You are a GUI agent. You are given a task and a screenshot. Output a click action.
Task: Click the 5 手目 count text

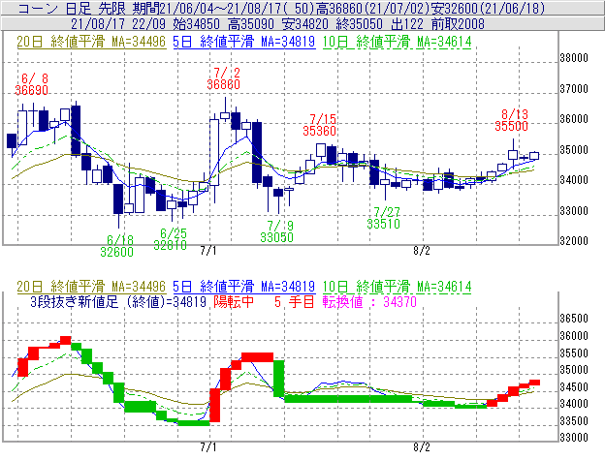[x=295, y=301]
